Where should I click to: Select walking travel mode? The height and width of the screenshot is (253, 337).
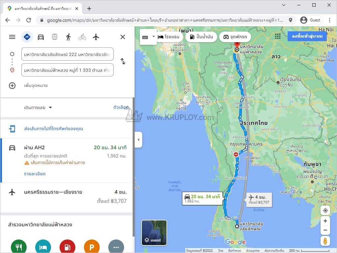point(68,37)
